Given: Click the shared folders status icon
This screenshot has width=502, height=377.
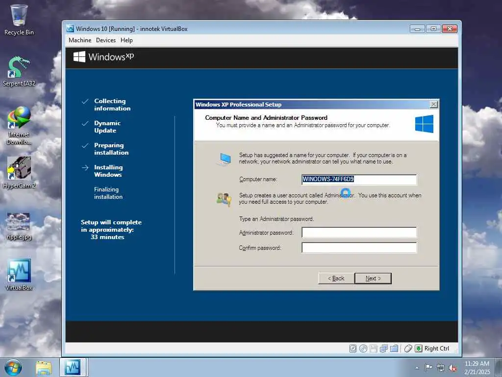Looking at the screenshot, I should click(394, 349).
